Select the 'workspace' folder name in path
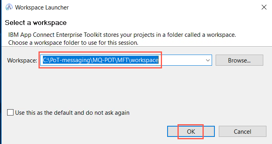The width and height of the screenshot is (272, 144). tap(145, 60)
